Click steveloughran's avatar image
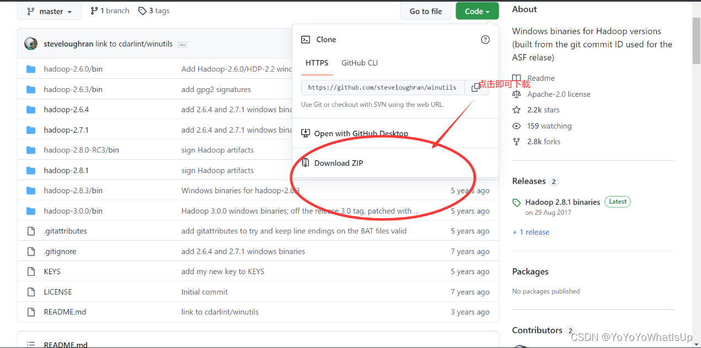Screen dimensions: 701x348 click(x=31, y=44)
